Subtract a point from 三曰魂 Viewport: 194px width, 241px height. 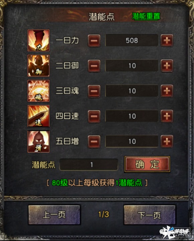coord(94,91)
